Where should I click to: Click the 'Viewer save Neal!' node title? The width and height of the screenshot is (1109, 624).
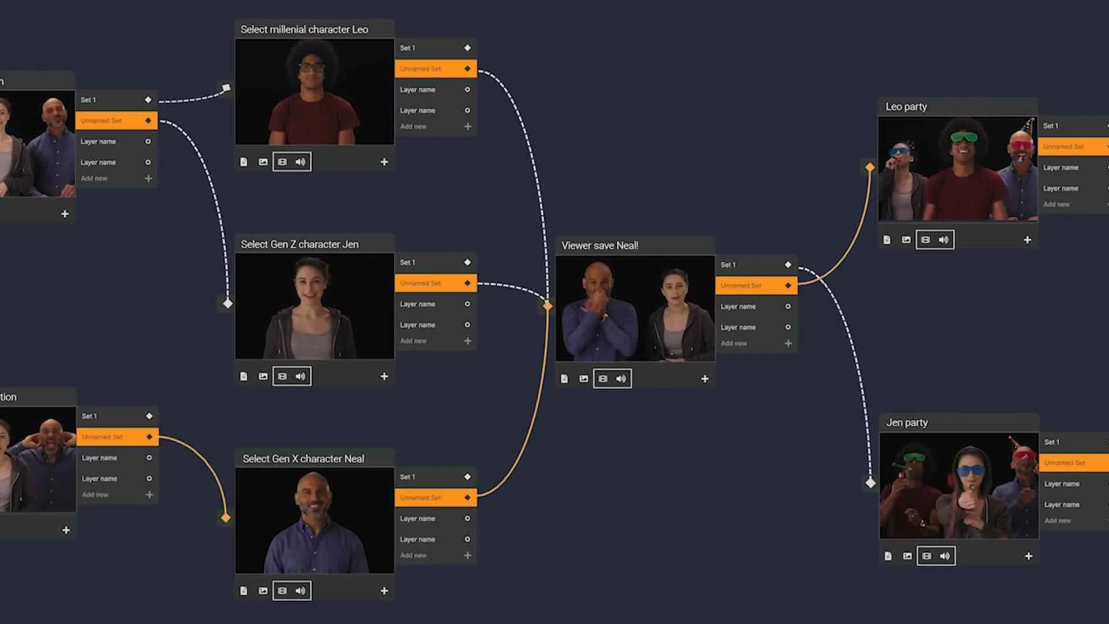[x=600, y=246]
